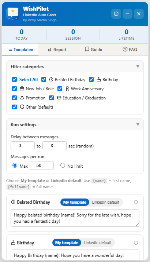Uncheck the New Job / Role checkbox
This screenshot has height=262, width=150.
click(x=15, y=88)
